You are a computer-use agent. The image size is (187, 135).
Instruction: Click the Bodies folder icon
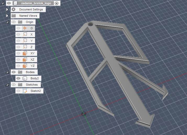[x=20, y=72]
